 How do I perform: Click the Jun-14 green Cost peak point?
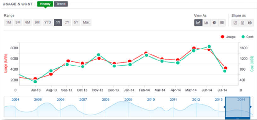click(x=209, y=47)
